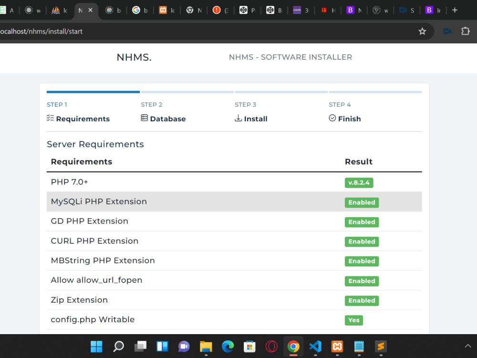Click the address bar URL
This screenshot has height=358, width=477.
pos(41,32)
